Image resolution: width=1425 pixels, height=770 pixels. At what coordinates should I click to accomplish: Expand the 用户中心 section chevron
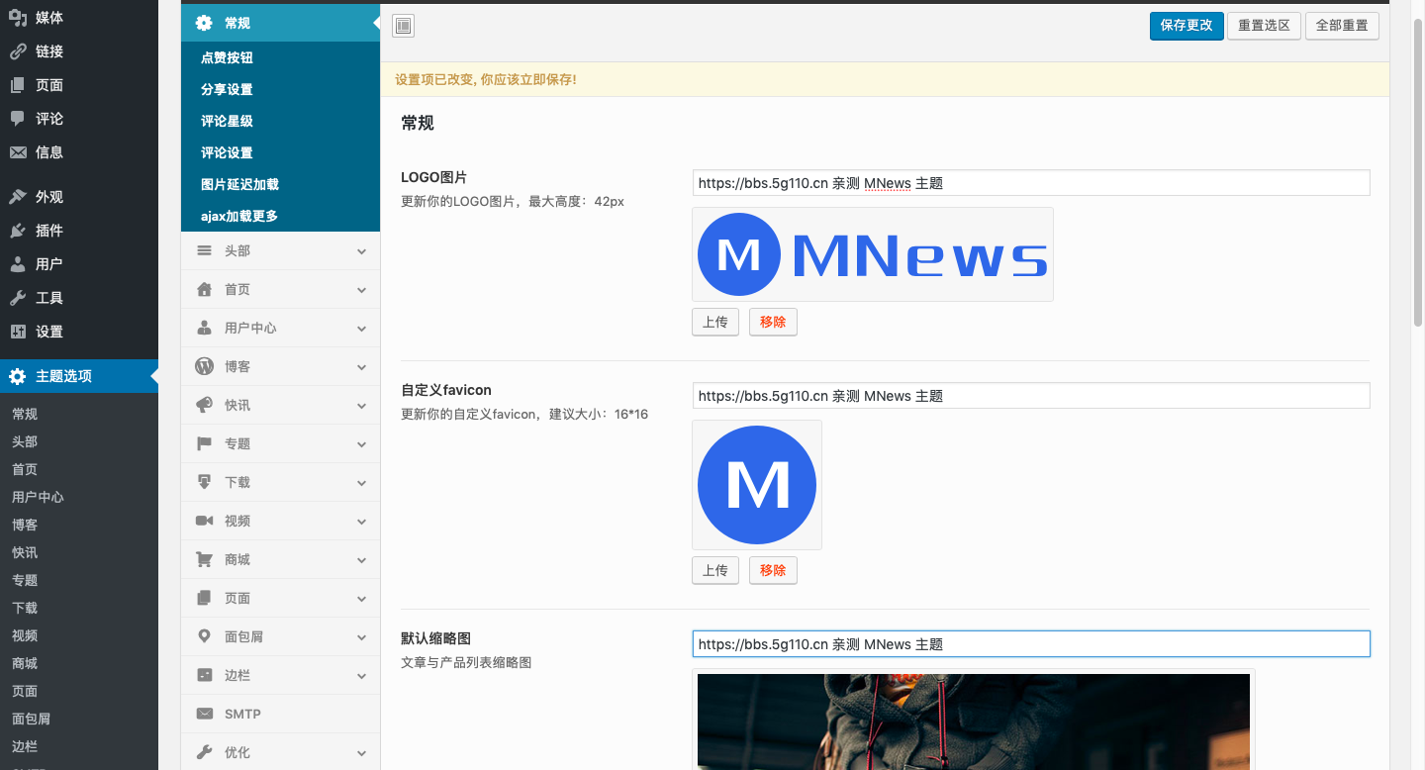[361, 329]
